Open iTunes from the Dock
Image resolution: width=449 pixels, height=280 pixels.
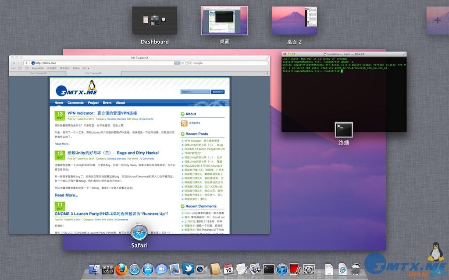(282, 269)
